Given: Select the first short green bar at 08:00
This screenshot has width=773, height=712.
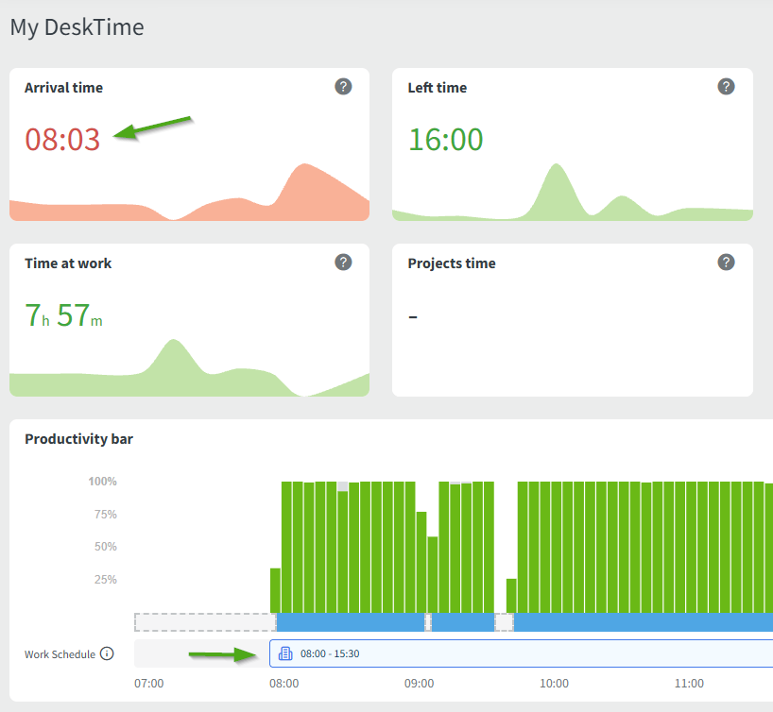Looking at the screenshot, I should pos(275,590).
